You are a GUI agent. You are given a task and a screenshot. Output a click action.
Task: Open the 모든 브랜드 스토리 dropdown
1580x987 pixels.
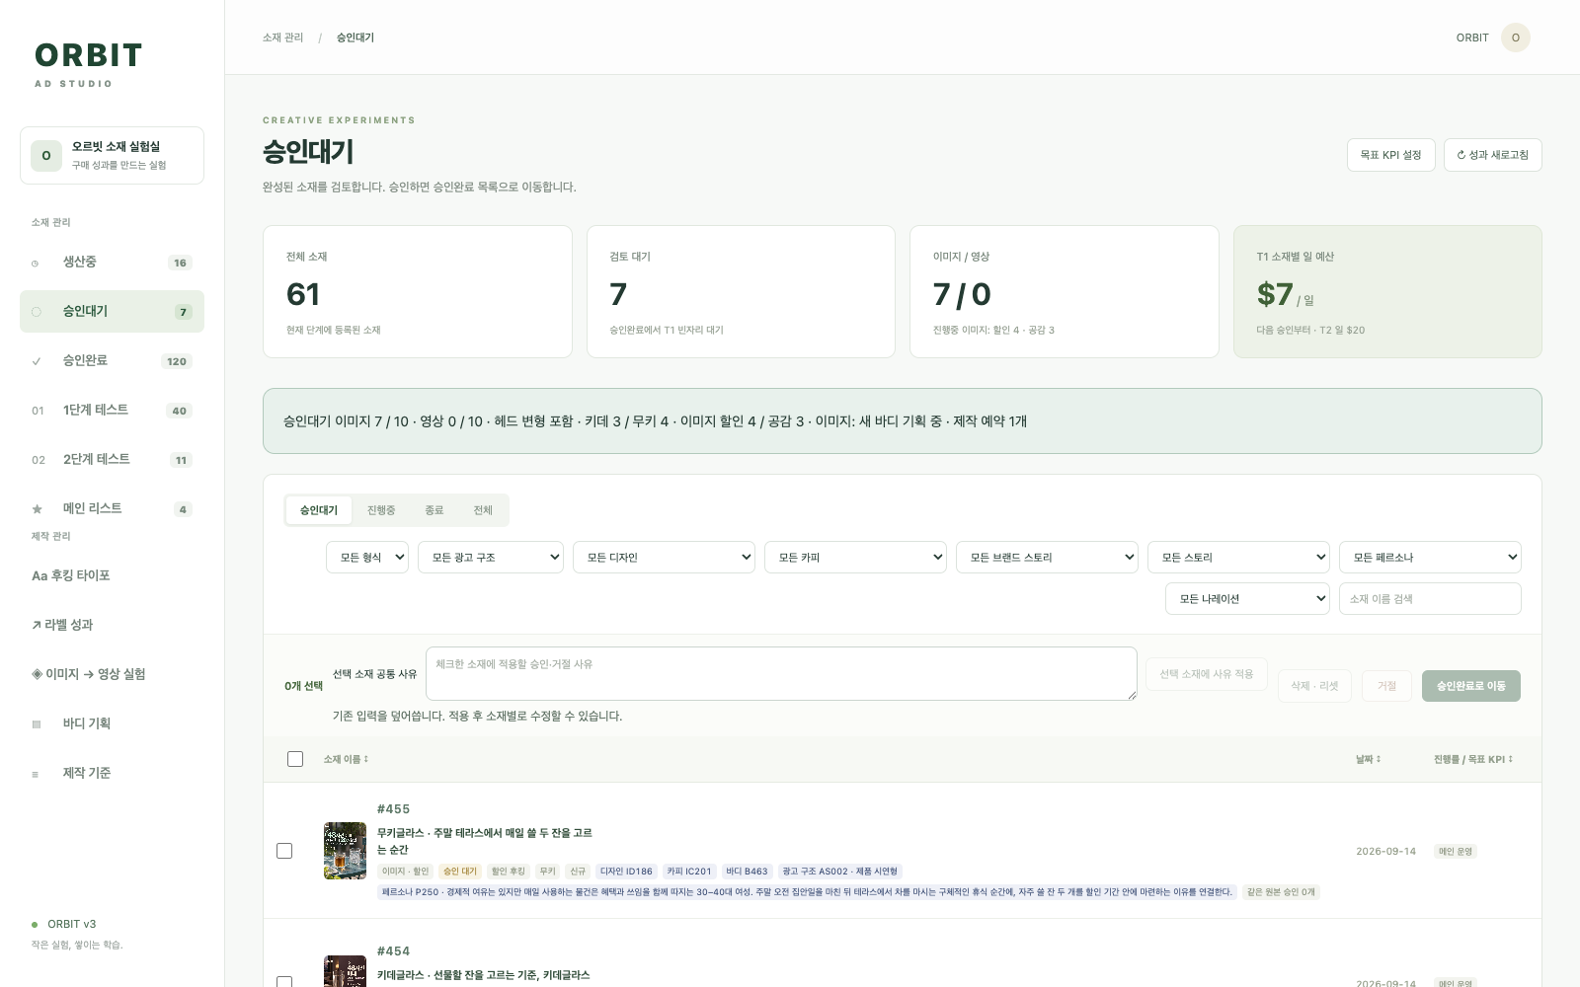1047,558
